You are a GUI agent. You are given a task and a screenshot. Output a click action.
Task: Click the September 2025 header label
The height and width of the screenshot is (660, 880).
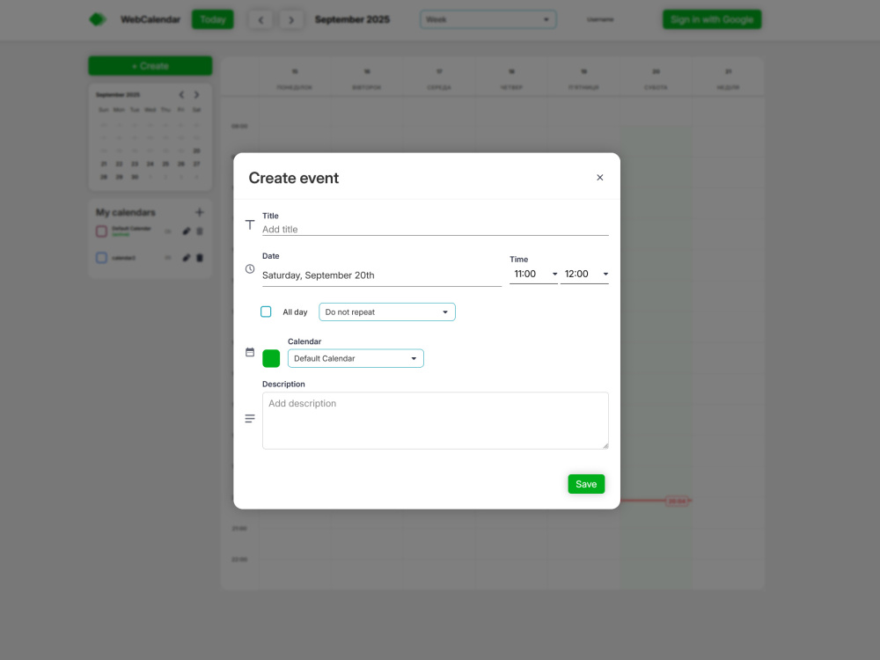pyautogui.click(x=352, y=19)
